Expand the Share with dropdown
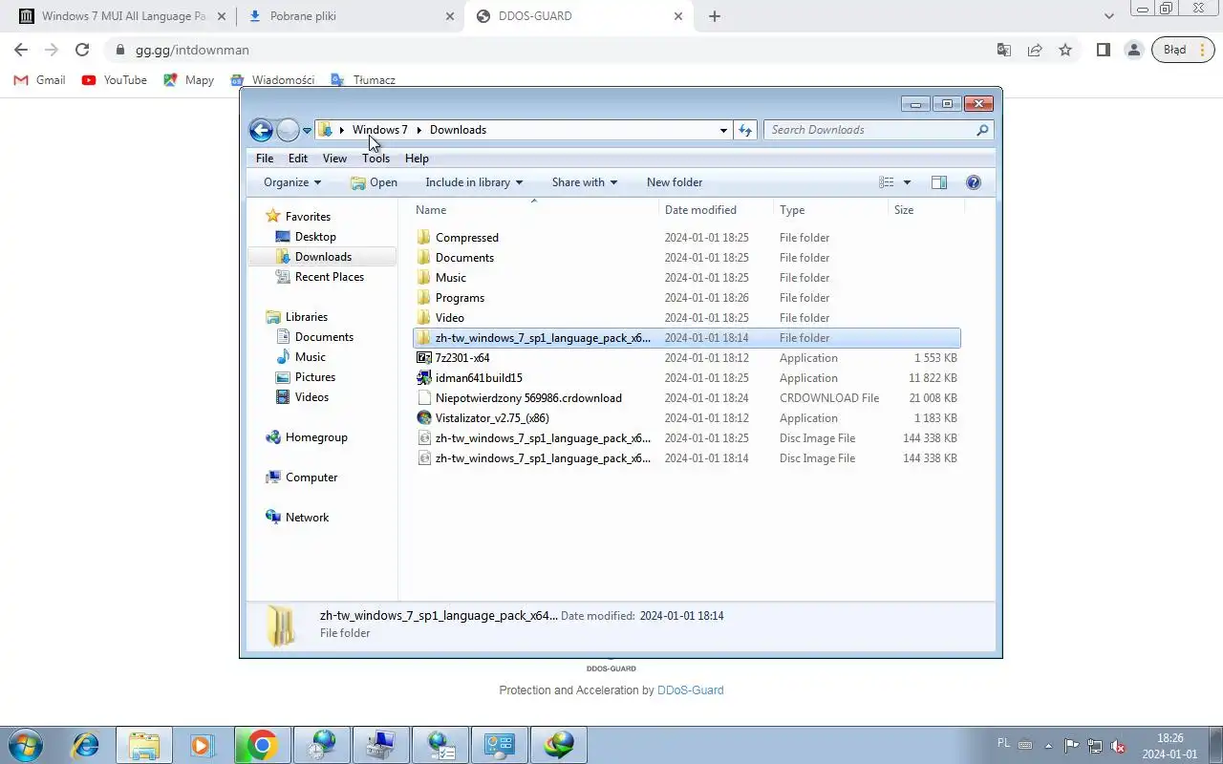The width and height of the screenshot is (1223, 764). point(584,182)
